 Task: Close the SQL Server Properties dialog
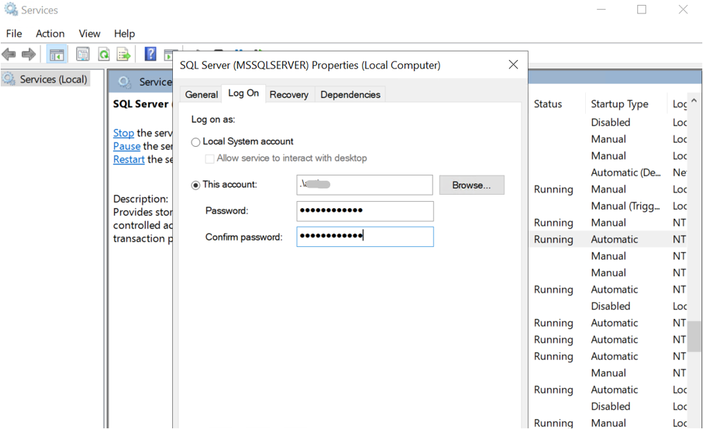513,64
